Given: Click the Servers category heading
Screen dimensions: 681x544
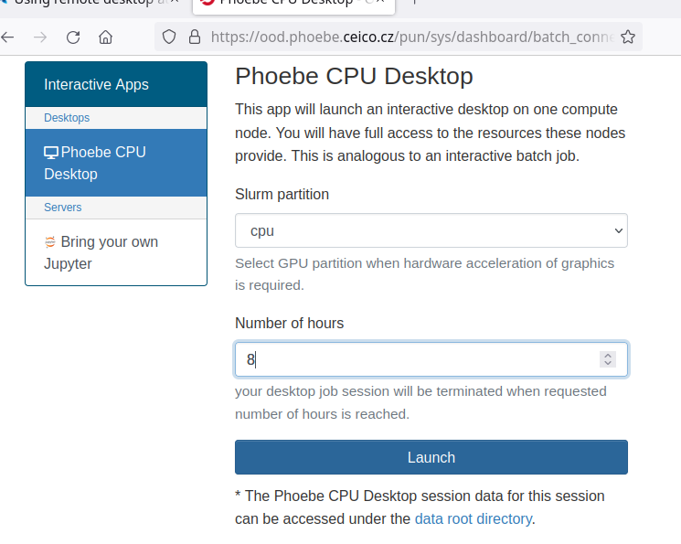Looking at the screenshot, I should coord(62,208).
